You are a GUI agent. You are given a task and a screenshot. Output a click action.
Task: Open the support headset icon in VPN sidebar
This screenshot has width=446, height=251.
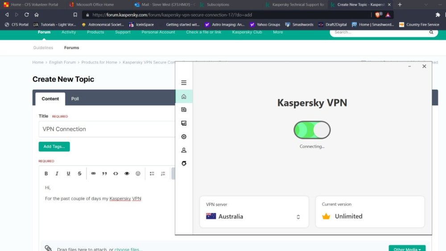(184, 164)
